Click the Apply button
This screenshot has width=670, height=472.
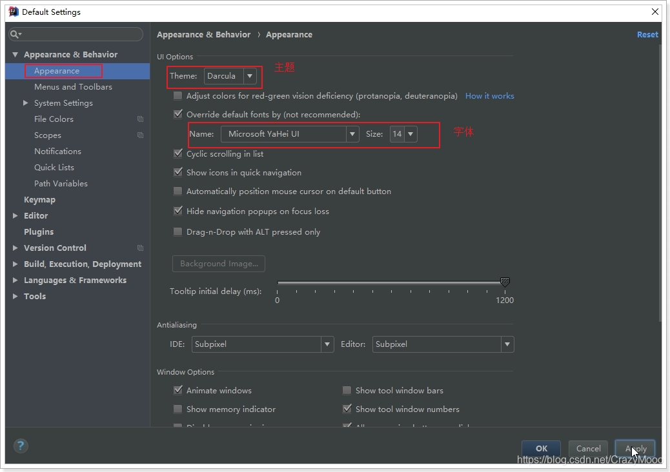635,449
